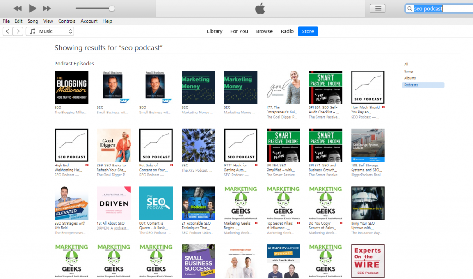The height and width of the screenshot is (279, 473).
Task: Click Put Gobs of Content episode title
Action: 154,167
